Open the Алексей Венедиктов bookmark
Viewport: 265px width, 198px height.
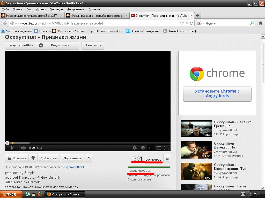tap(144, 31)
